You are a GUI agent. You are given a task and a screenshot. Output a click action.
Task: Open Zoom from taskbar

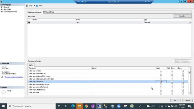coord(119,106)
